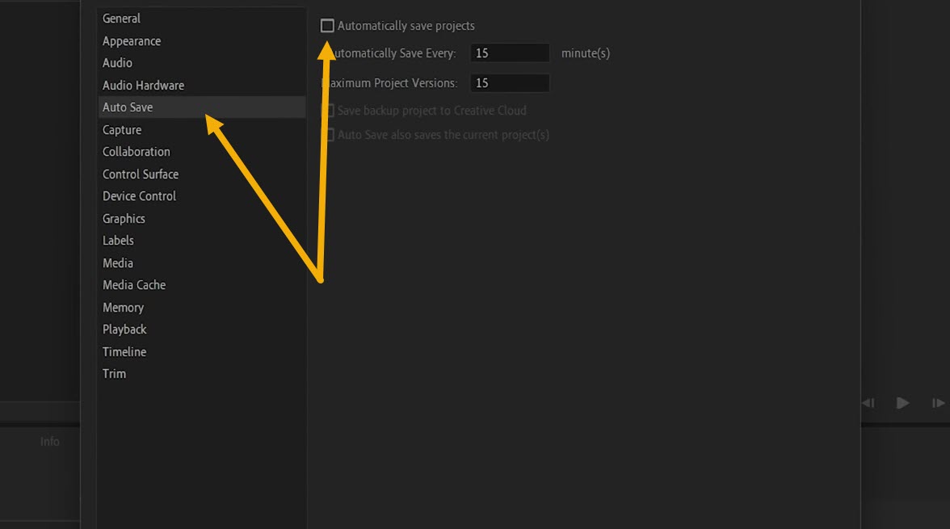Image resolution: width=950 pixels, height=529 pixels.
Task: Toggle Save backup project to Creative Cloud
Action: click(329, 111)
